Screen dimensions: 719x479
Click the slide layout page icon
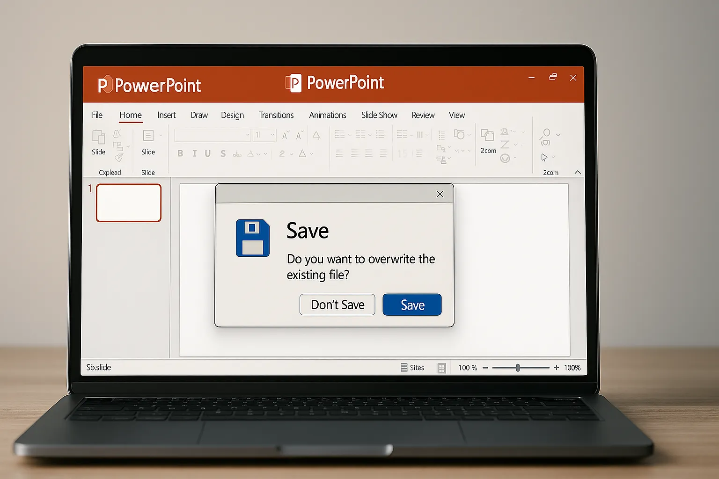click(148, 136)
